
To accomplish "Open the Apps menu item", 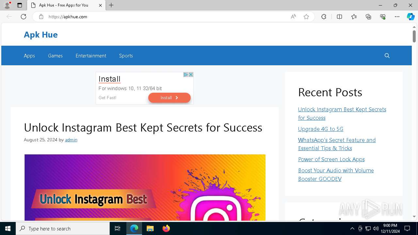I will pyautogui.click(x=29, y=56).
